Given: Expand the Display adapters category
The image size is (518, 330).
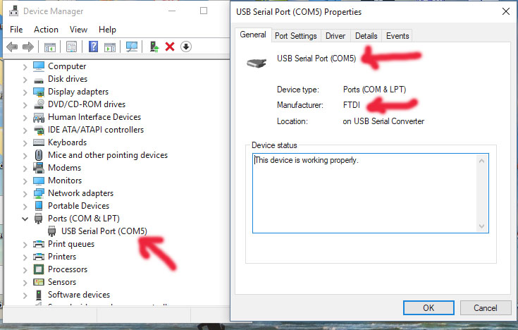Looking at the screenshot, I should click(25, 92).
